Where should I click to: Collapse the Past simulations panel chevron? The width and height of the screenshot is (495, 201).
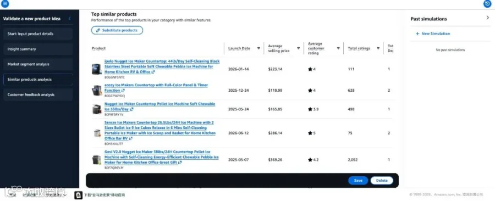(488, 18)
